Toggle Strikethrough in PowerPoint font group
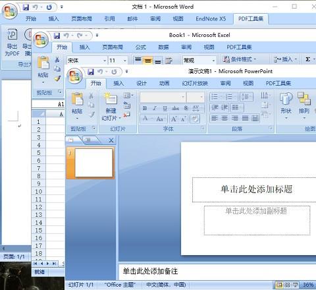Image resolution: width=316 pixels, height=290 pixels. 175,108
